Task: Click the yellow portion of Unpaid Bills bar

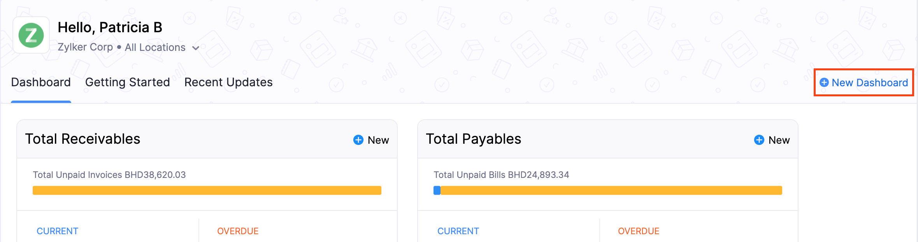Action: pyautogui.click(x=611, y=190)
